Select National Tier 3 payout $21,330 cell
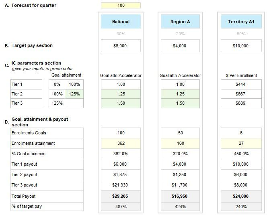This screenshot has height=217, width=269. pyautogui.click(x=121, y=185)
